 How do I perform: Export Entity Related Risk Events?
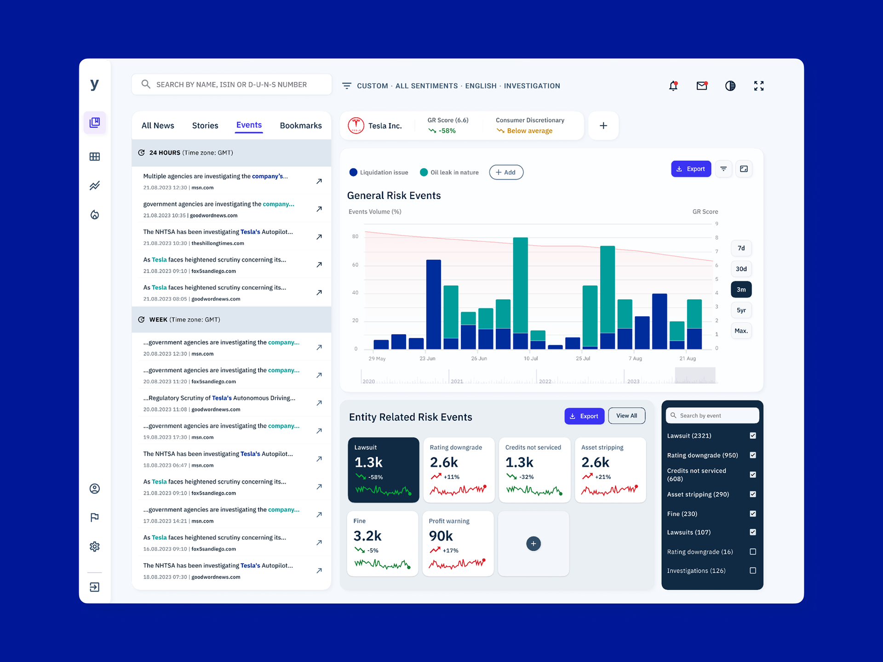coord(584,416)
